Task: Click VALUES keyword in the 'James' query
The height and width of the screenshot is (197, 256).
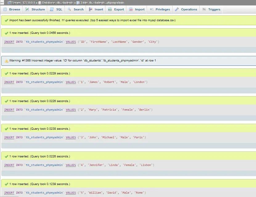Action: click(x=71, y=82)
